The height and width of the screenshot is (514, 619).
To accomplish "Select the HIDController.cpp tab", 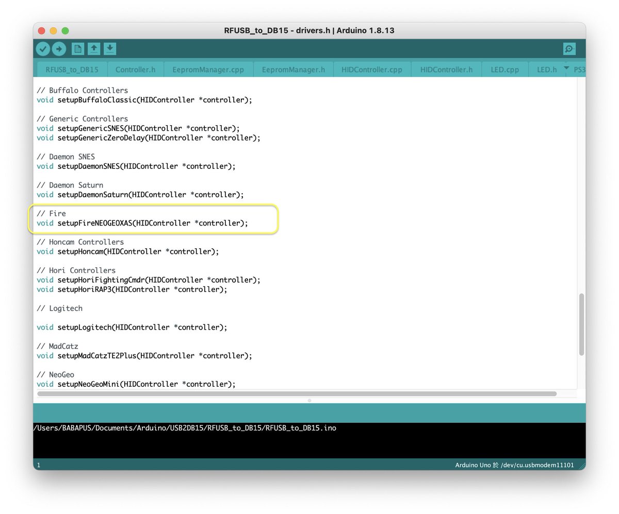I will point(372,70).
